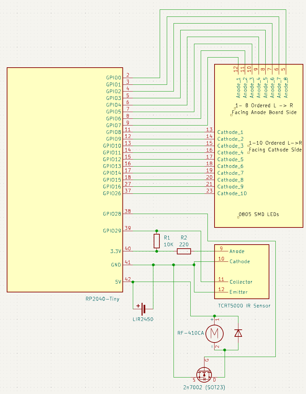Select the 'Facing Anode Board Side' note
Screen dimensions: 306x394
pos(264,112)
